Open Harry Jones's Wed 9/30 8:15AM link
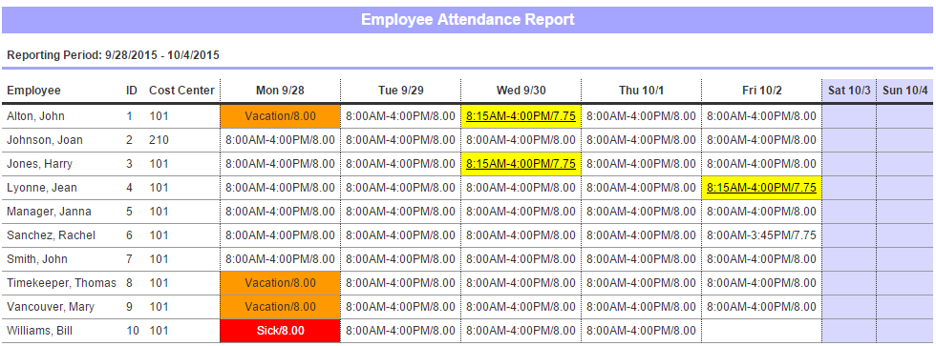 click(x=521, y=164)
